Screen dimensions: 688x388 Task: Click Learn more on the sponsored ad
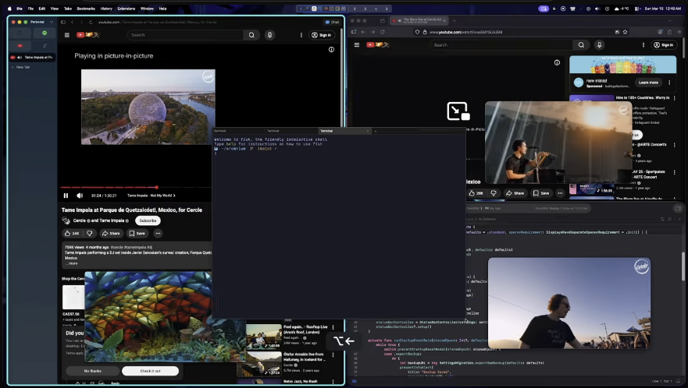pyautogui.click(x=648, y=83)
